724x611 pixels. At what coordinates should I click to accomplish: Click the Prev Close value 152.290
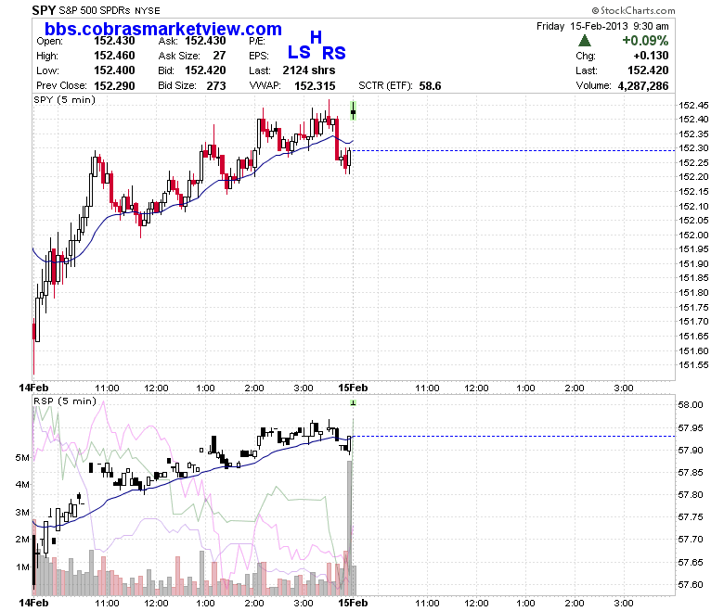[114, 86]
